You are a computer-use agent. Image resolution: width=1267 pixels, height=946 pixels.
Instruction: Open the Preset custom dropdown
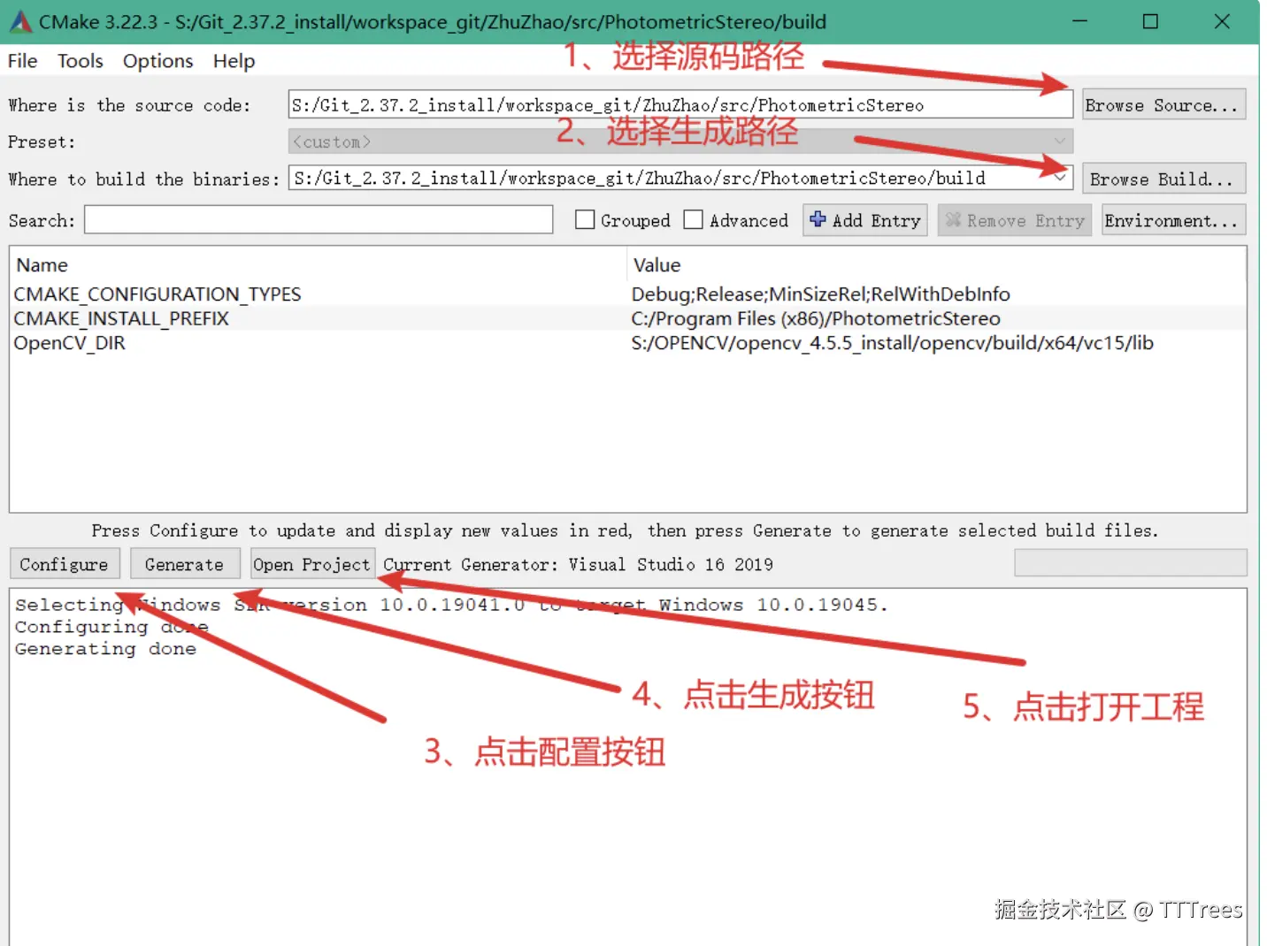(x=680, y=141)
